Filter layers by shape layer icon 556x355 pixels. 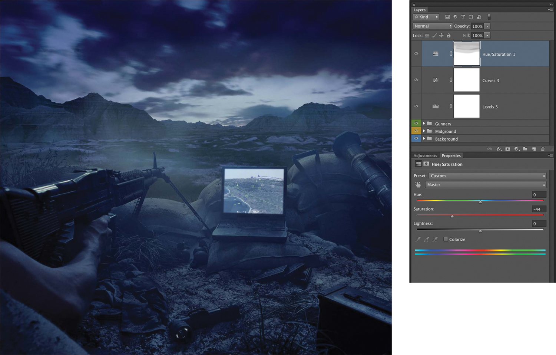[x=471, y=17]
